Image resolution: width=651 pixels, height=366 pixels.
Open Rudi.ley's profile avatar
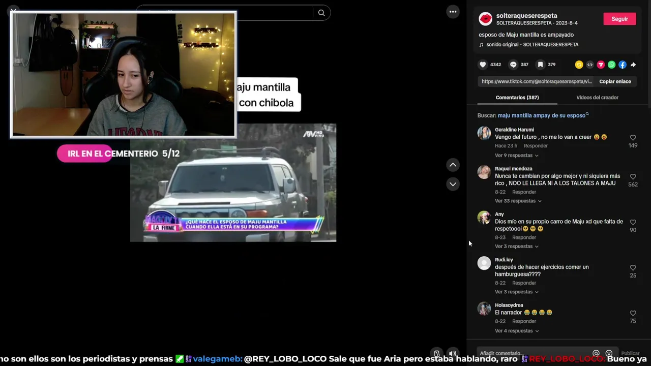[x=484, y=263]
